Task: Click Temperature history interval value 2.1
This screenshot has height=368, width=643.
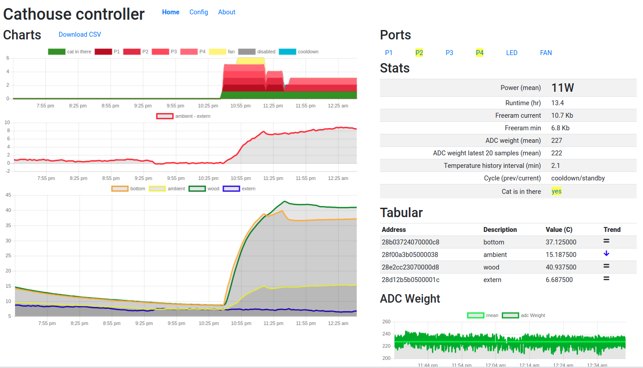Action: (x=556, y=166)
